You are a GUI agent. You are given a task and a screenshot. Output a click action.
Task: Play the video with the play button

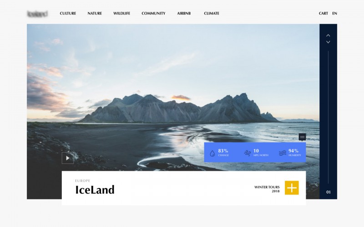(67, 158)
